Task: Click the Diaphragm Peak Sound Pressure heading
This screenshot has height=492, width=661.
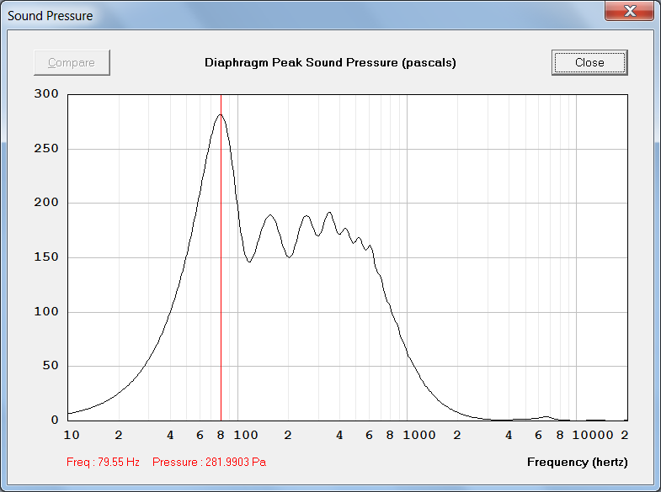Action: click(330, 63)
